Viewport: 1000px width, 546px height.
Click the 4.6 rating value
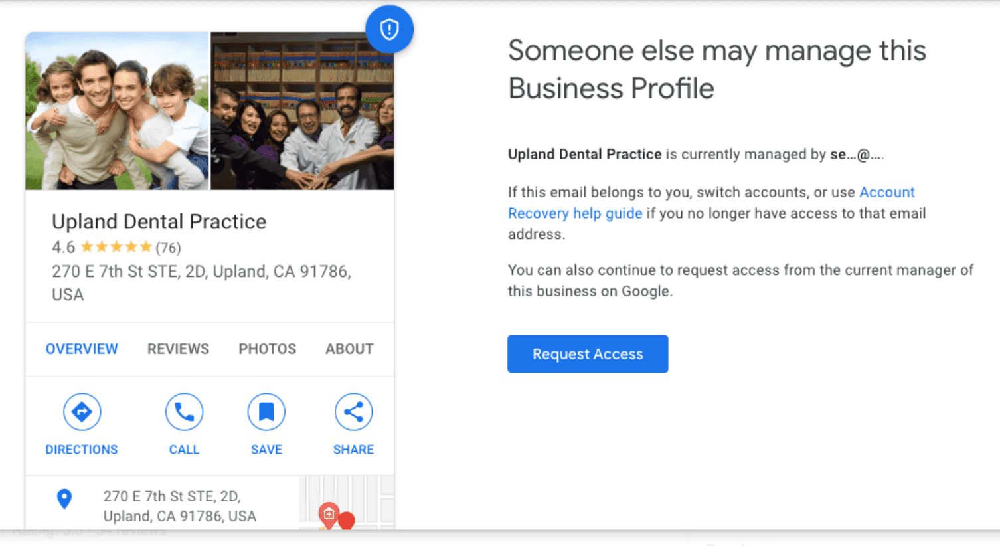click(x=63, y=248)
